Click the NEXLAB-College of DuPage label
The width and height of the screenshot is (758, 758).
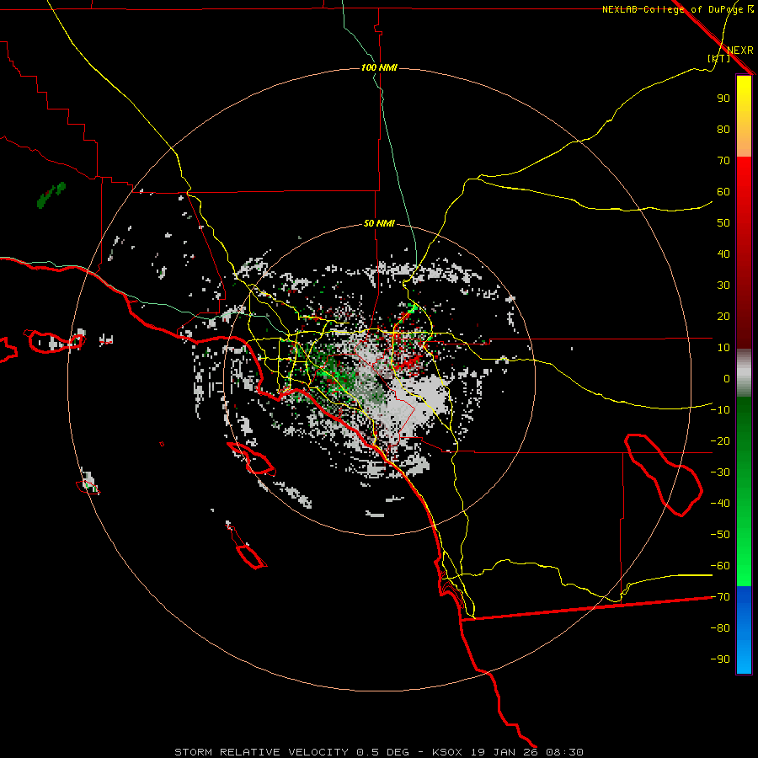click(678, 9)
